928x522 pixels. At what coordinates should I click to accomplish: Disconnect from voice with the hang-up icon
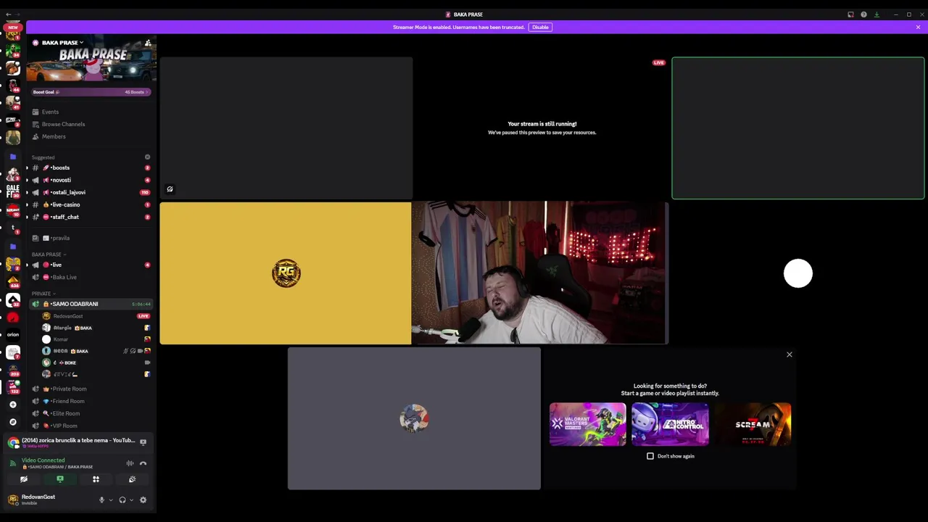143,463
